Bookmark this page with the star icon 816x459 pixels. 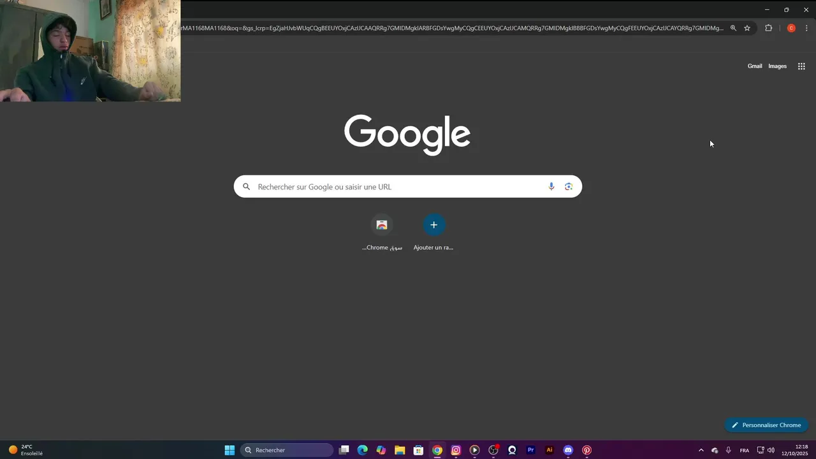(747, 28)
